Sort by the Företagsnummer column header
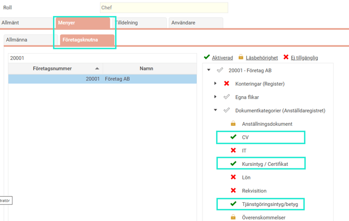This screenshot has width=349, height=221. tap(52, 69)
